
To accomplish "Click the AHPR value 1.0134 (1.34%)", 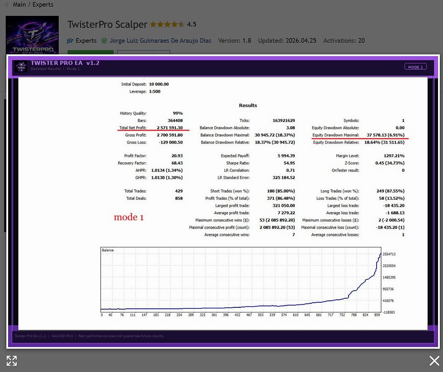I will (x=167, y=170).
